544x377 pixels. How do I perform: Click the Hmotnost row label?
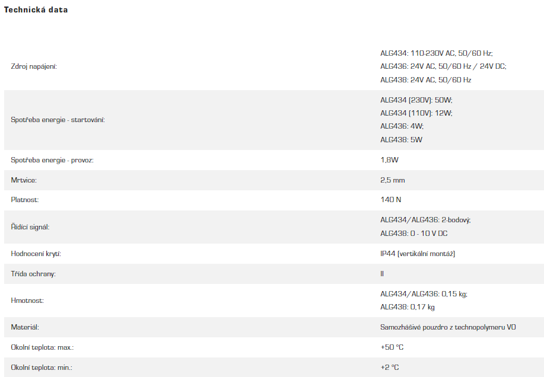coord(27,301)
